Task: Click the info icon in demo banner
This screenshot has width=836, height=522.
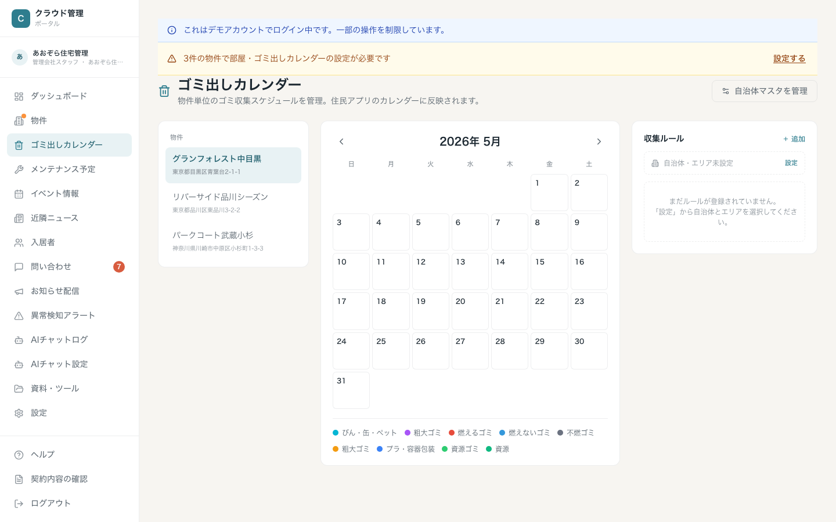Action: (172, 30)
